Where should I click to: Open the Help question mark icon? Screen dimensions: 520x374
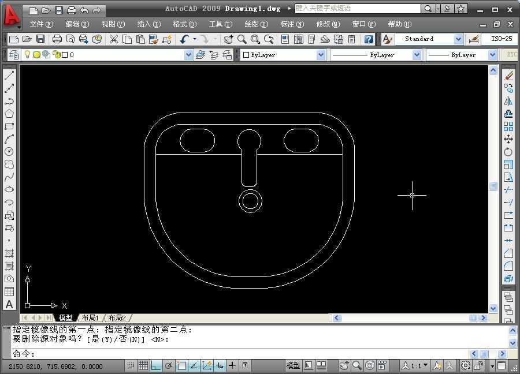[369, 39]
